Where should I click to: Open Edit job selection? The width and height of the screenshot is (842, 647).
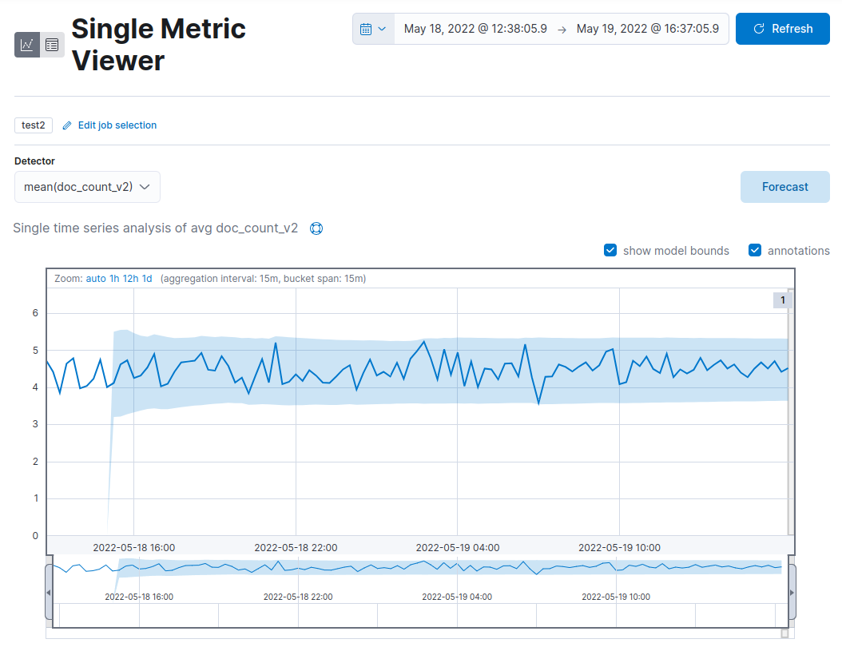(x=116, y=125)
